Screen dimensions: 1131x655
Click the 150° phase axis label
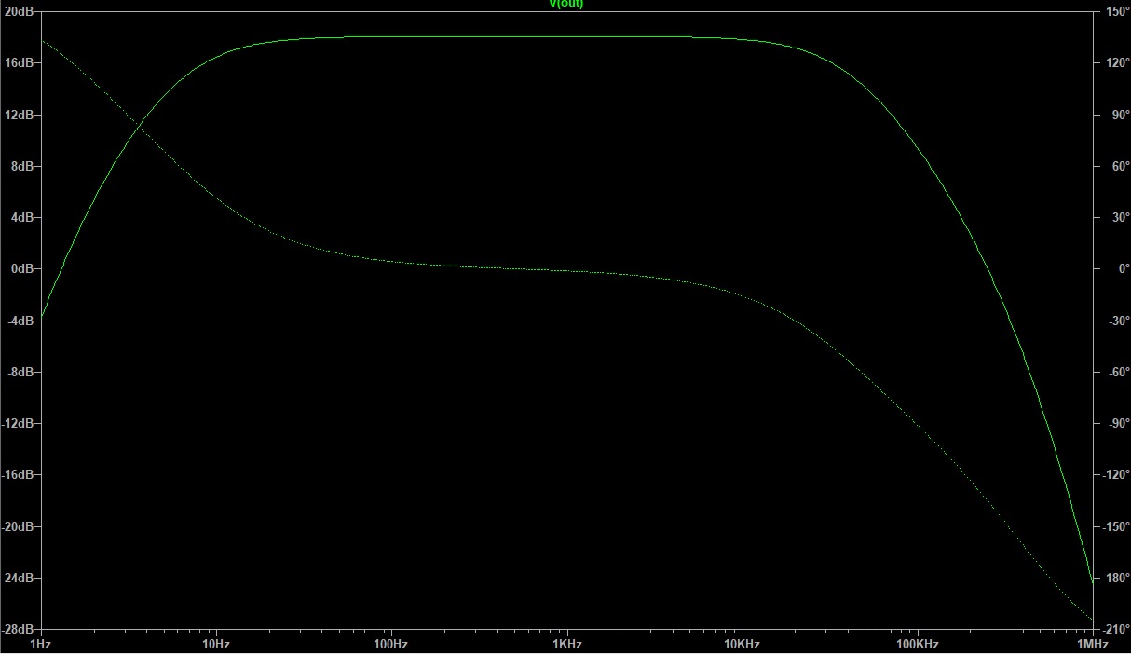(x=1116, y=11)
